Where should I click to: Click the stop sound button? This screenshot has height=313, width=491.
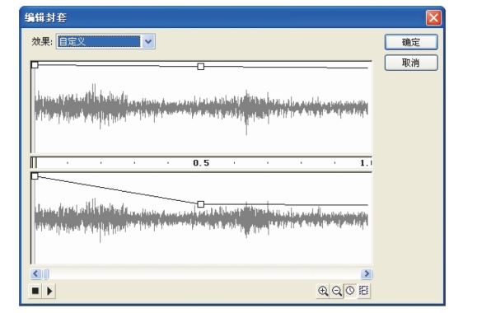click(35, 291)
